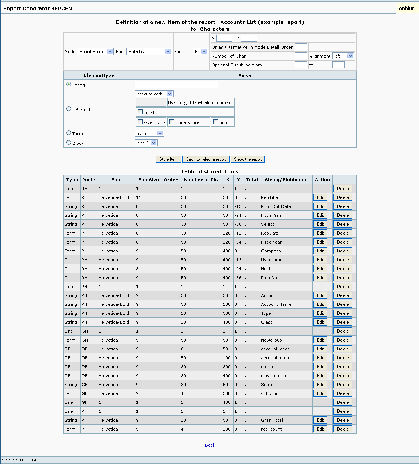Open the Font dropdown showing Helvetica
Viewport: 419px width, 464px height.
(x=149, y=52)
